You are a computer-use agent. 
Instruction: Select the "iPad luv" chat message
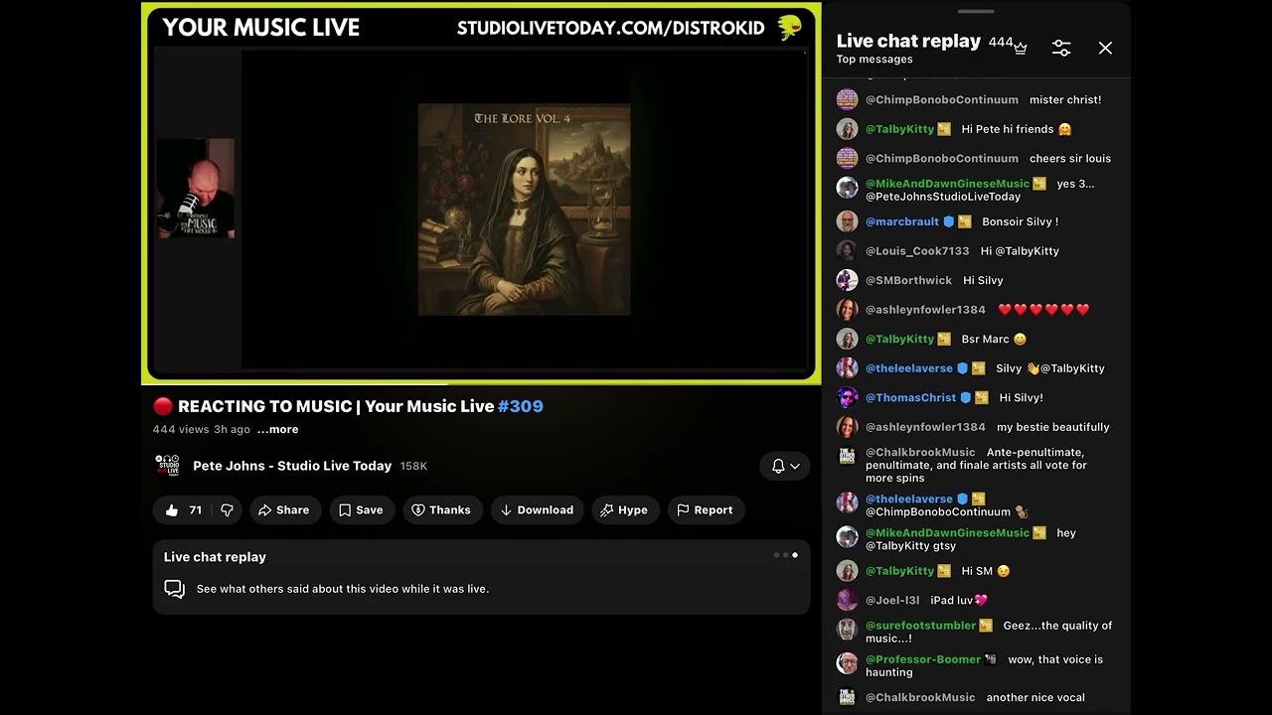pyautogui.click(x=959, y=600)
